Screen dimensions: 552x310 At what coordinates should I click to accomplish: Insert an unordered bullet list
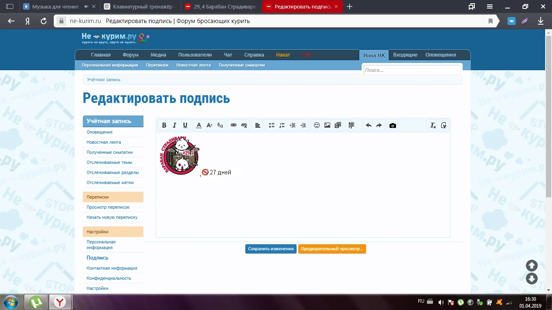[x=272, y=126]
